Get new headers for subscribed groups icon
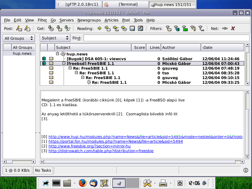Image resolution: width=252 pixels, height=189 pixels. 59,28
